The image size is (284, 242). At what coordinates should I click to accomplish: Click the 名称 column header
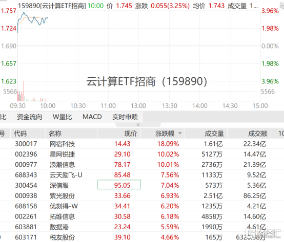(55, 134)
